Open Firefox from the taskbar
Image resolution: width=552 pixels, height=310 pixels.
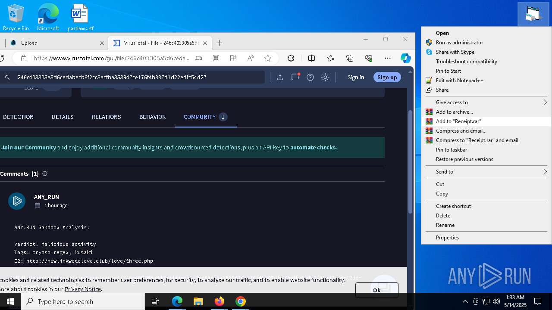point(220,301)
